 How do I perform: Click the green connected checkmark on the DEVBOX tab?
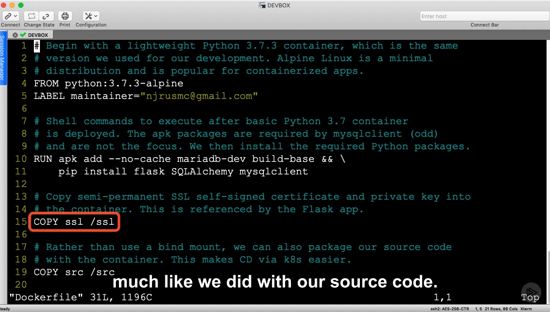coord(23,35)
